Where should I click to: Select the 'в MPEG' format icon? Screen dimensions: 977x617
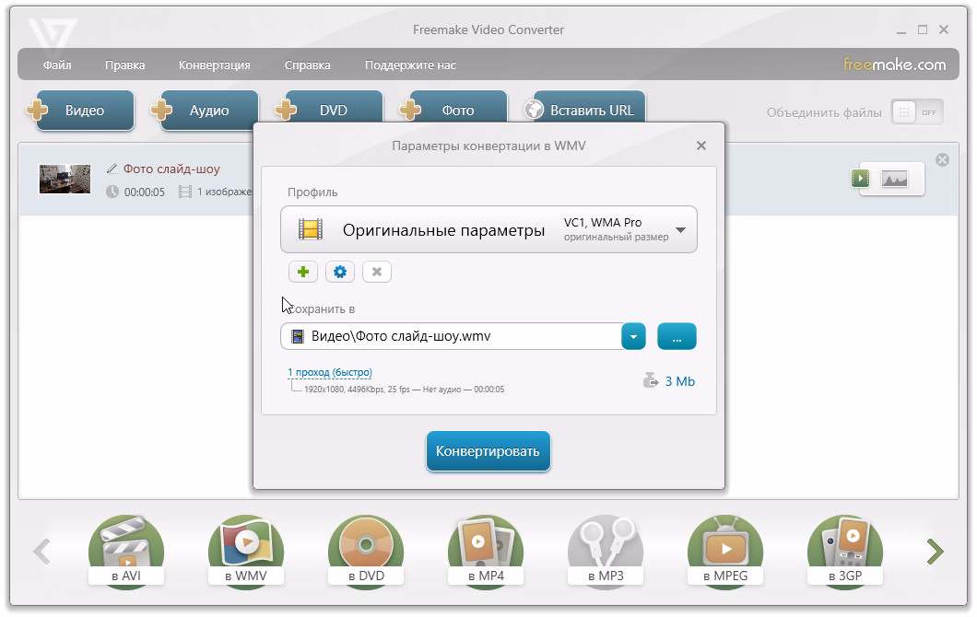(x=724, y=552)
